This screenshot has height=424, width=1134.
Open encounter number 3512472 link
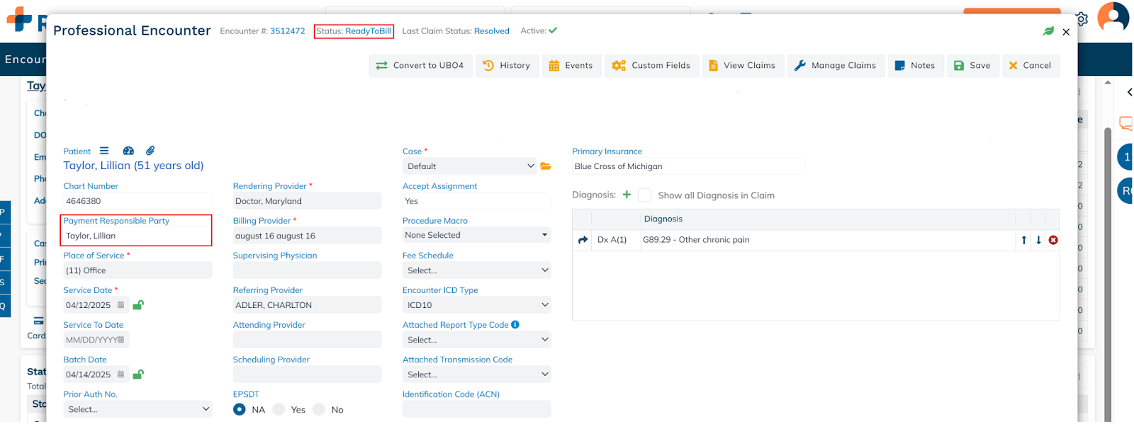tap(287, 31)
